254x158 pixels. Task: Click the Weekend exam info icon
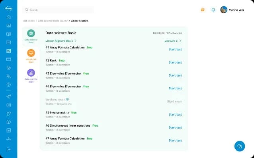coord(67,99)
